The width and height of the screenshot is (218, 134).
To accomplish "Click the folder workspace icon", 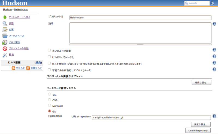I will coord(5,36).
